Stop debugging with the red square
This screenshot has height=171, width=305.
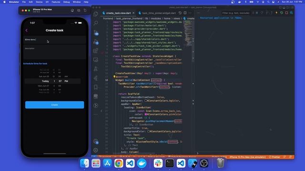pyautogui.click(x=286, y=13)
